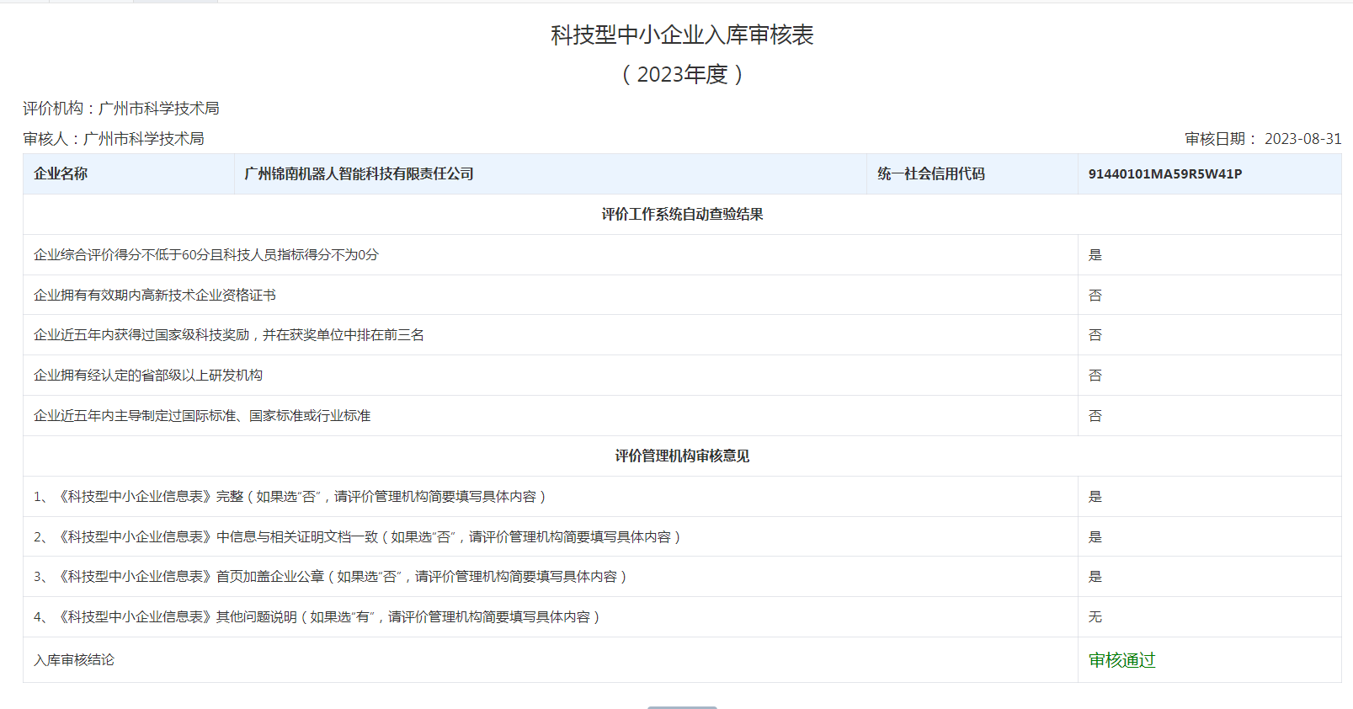Select the credit code 91440101MA59R5W41P
This screenshot has height=709, width=1353.
coord(1164,174)
